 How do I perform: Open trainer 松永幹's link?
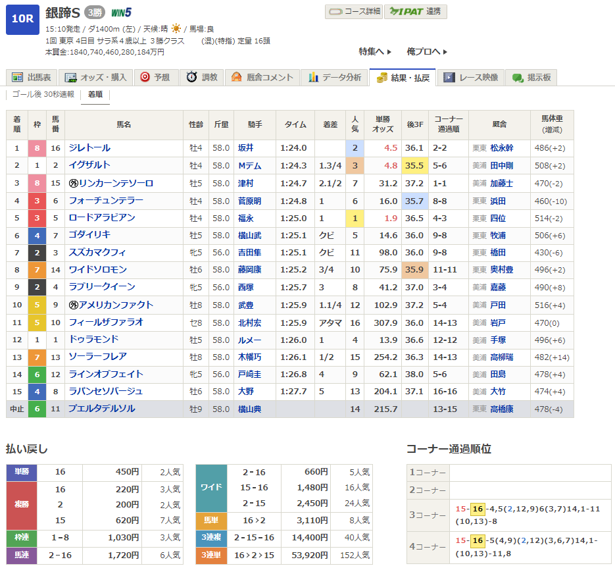tap(501, 148)
